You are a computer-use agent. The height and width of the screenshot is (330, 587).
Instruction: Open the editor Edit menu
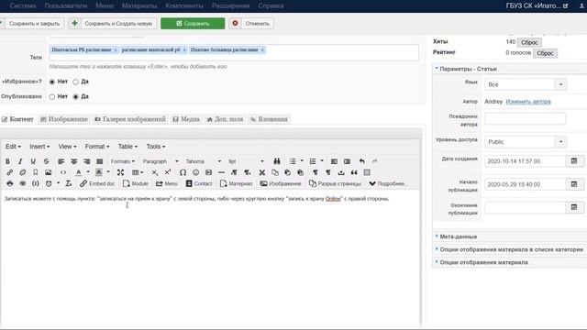[13, 147]
